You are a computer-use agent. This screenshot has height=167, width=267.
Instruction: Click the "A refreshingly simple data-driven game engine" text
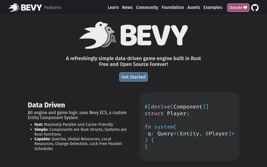[119, 58]
